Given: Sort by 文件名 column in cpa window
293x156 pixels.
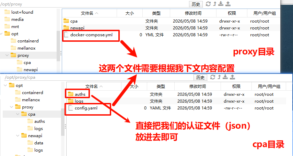Looking at the screenshot, I should [x=94, y=87].
